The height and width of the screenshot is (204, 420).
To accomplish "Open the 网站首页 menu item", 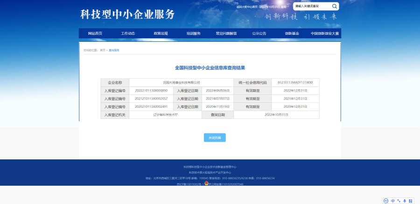I will coord(95,33).
